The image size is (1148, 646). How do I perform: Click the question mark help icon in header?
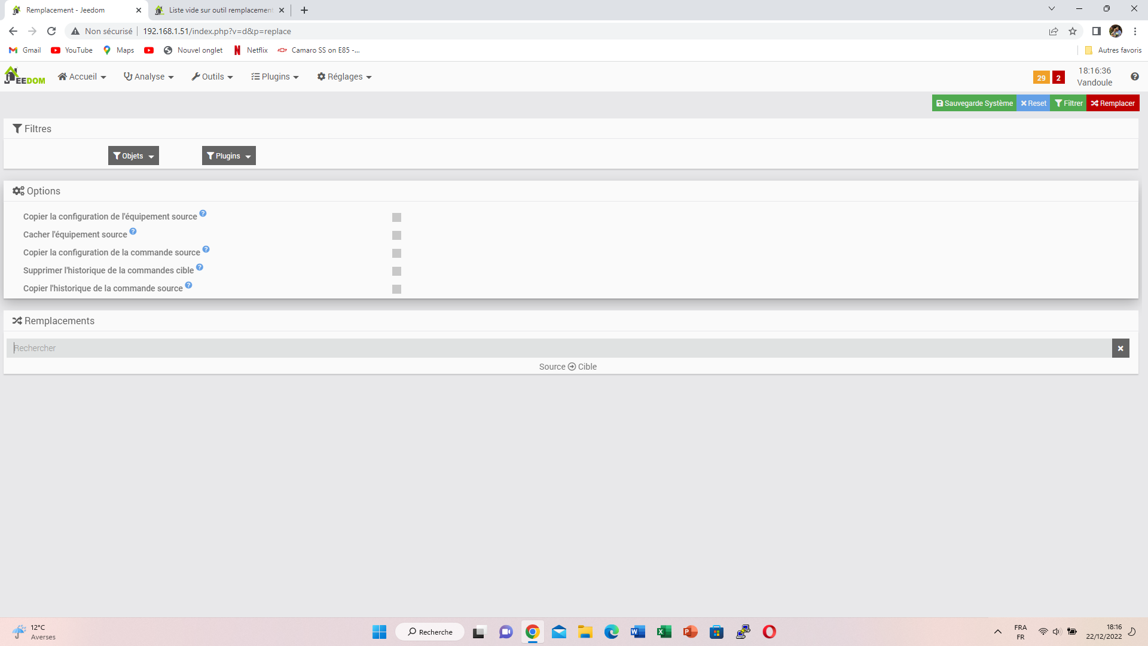[1134, 77]
